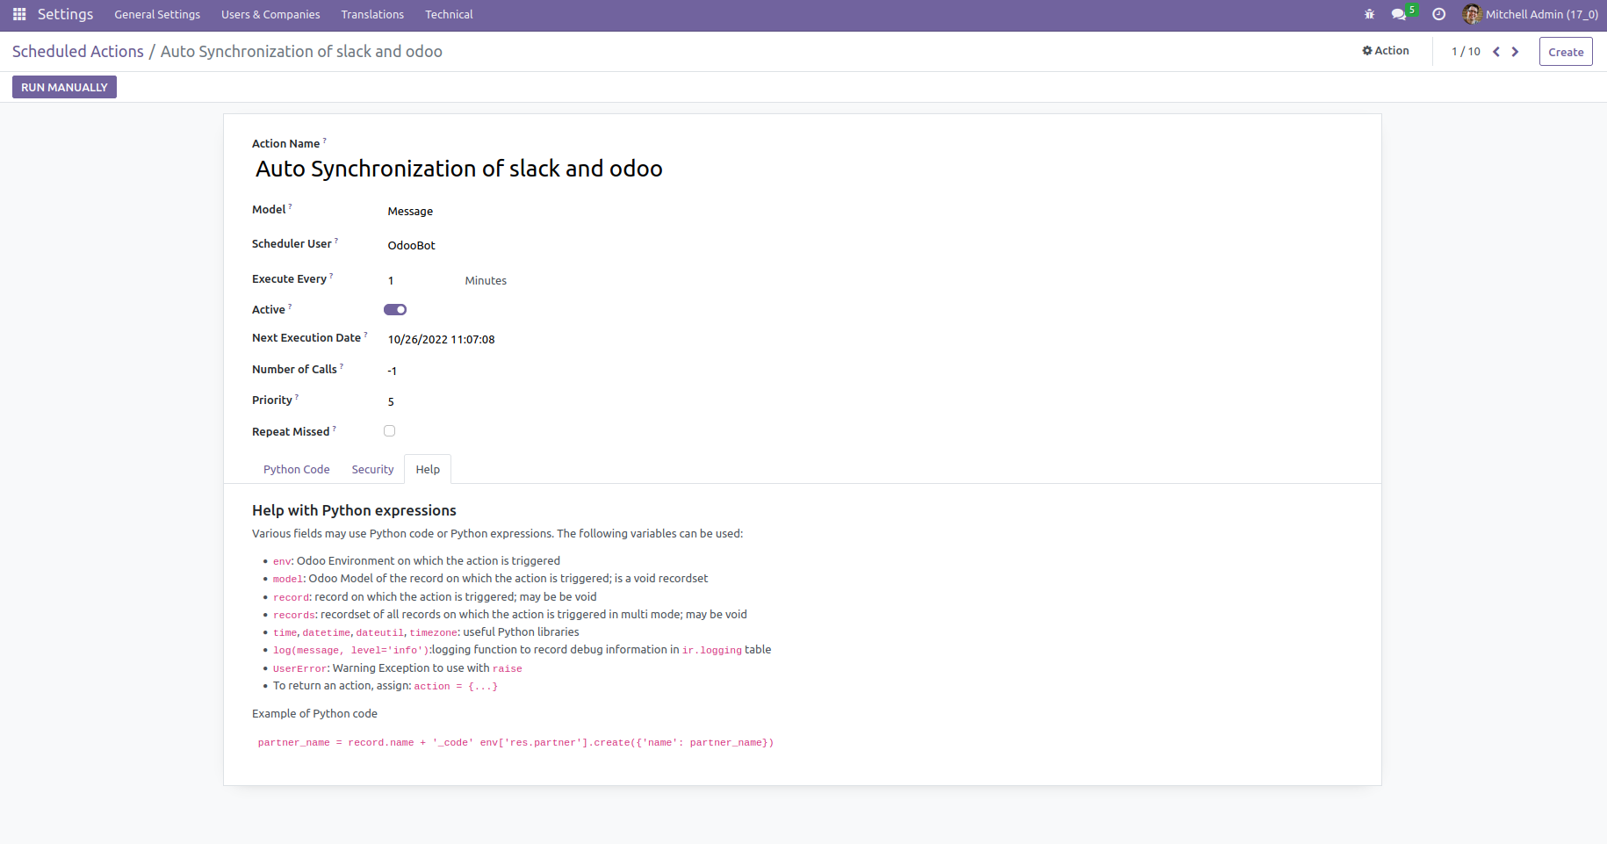
Task: Go to previous record with left chevron
Action: click(x=1496, y=52)
